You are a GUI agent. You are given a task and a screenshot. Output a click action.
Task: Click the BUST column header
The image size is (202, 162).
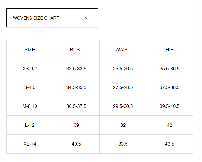coord(76,50)
